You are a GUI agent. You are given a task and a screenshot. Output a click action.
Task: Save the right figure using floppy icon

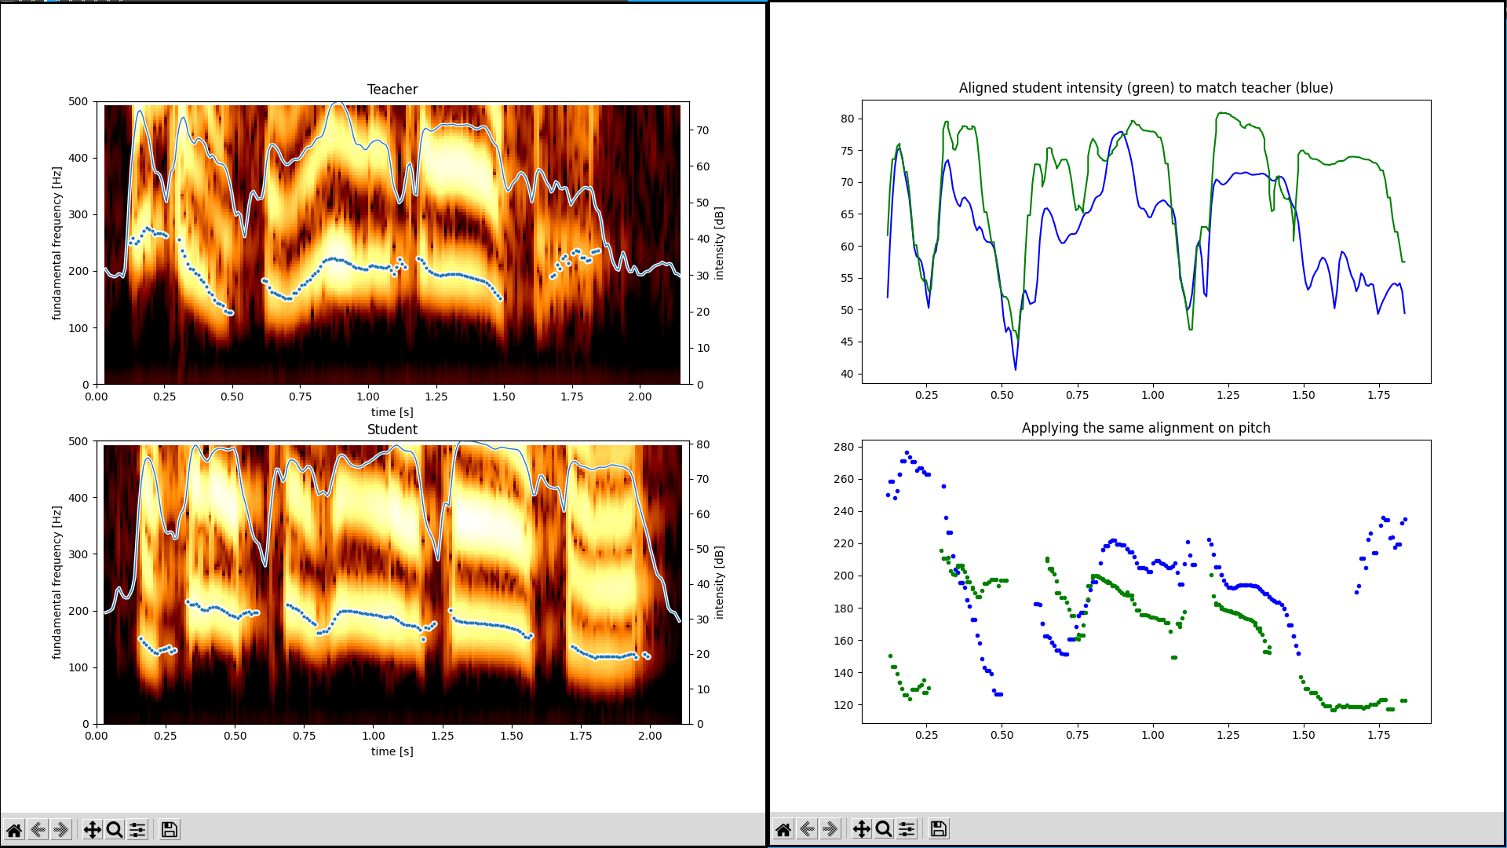[939, 829]
